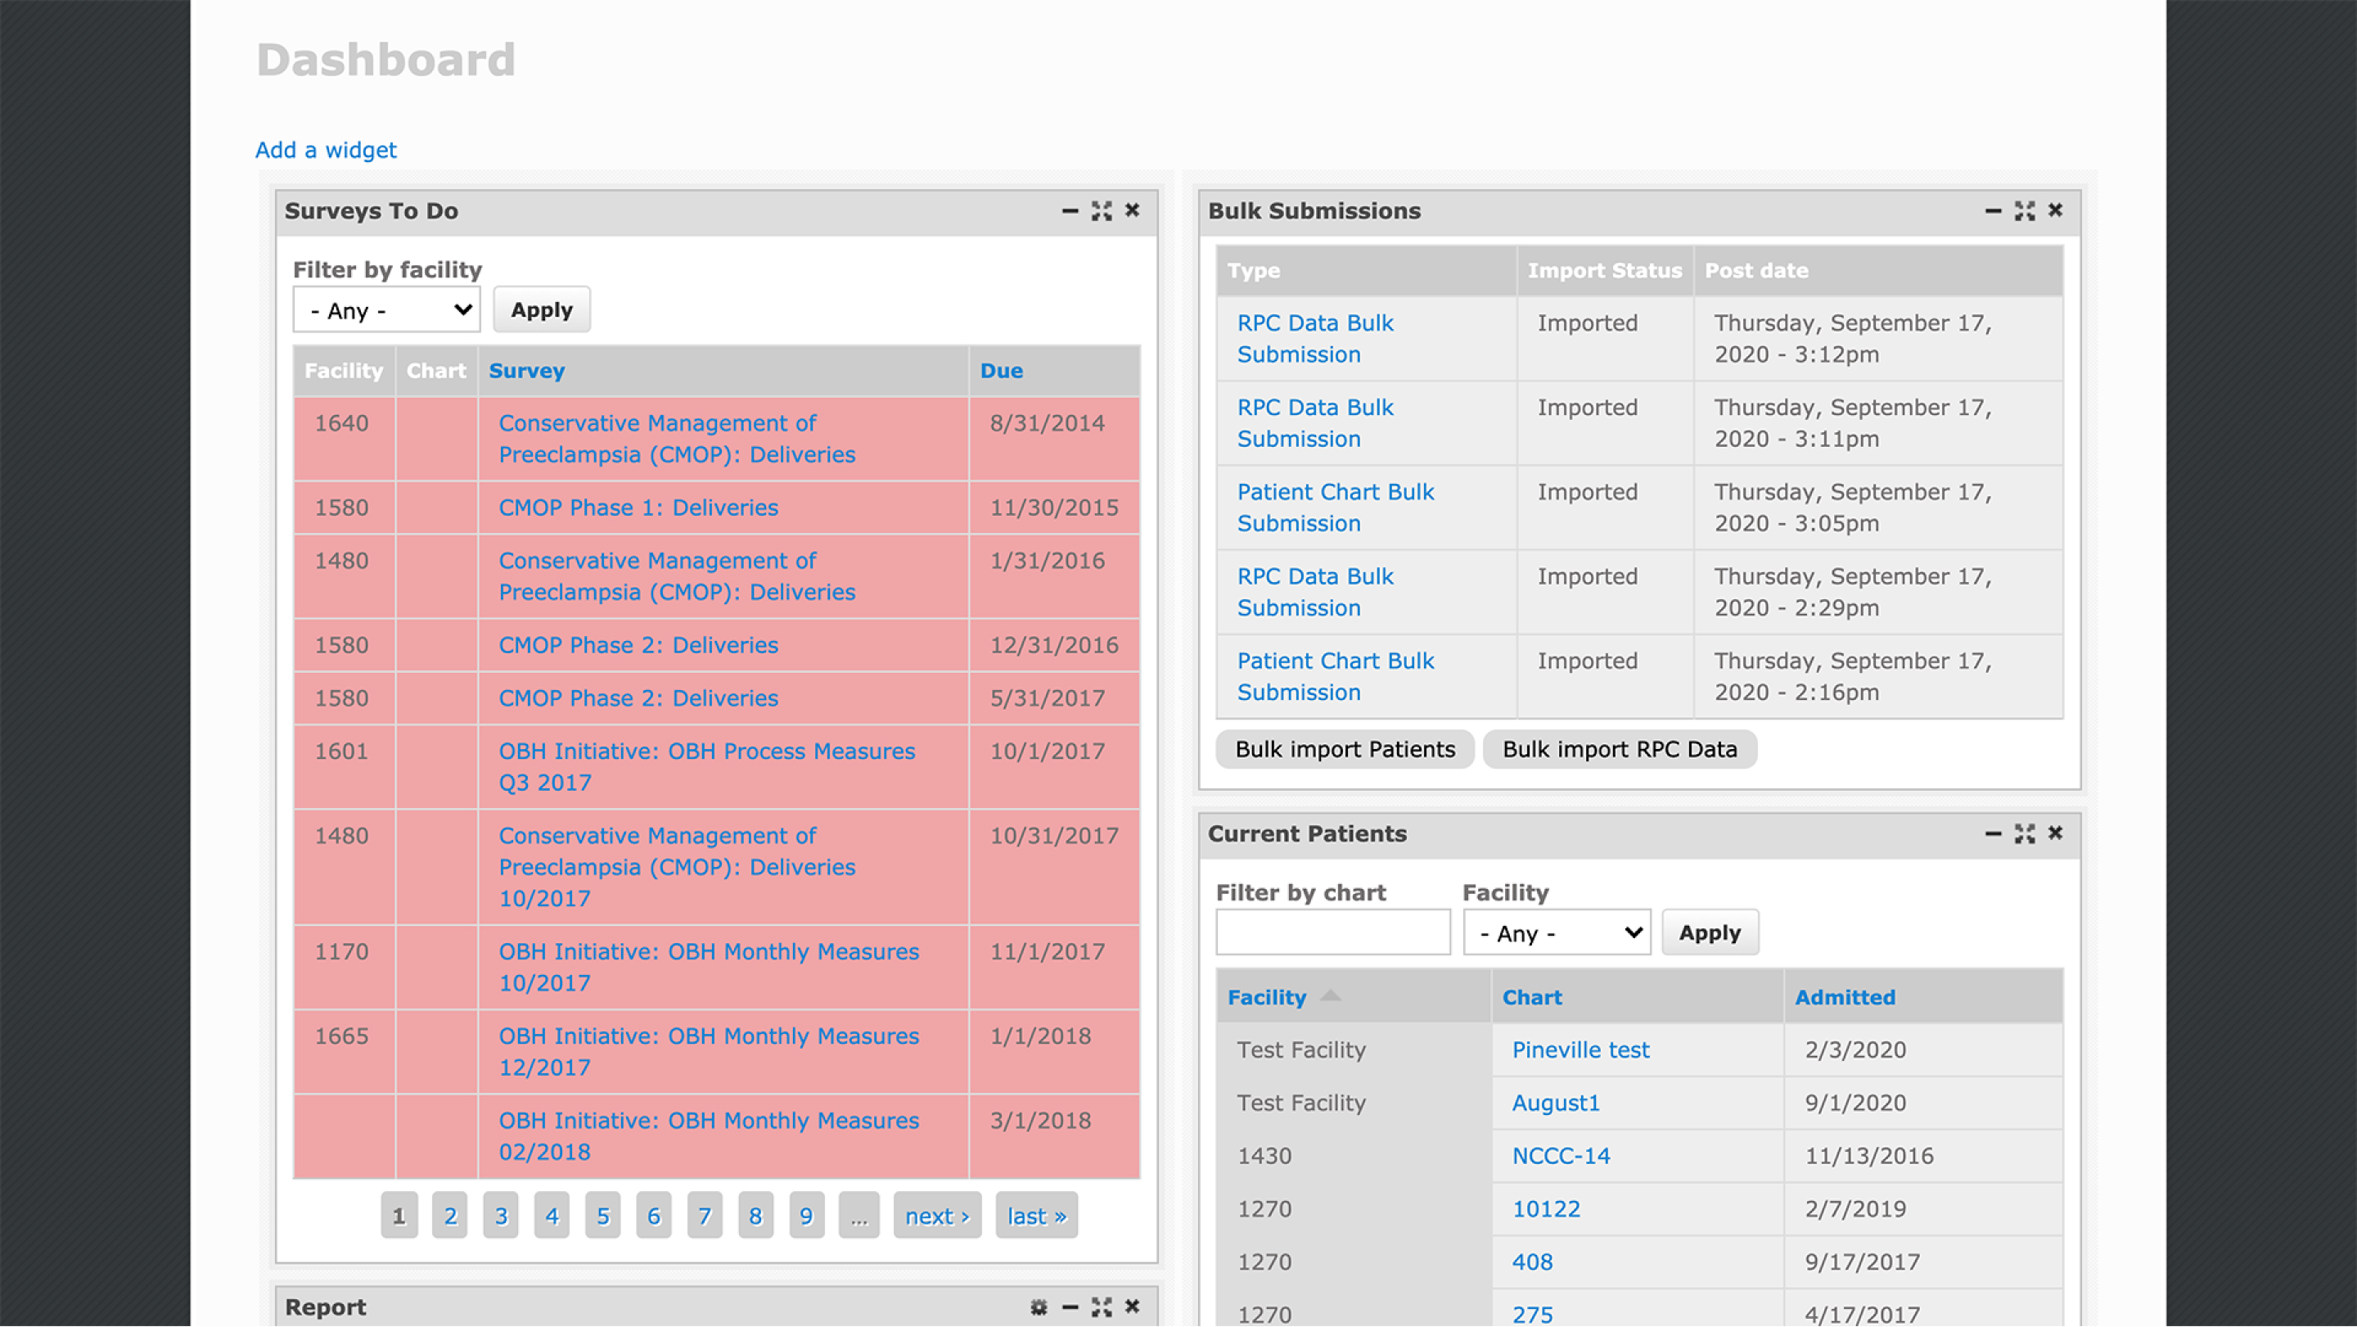Image resolution: width=2357 pixels, height=1327 pixels.
Task: Click Bulk import Patients
Action: 1344,748
